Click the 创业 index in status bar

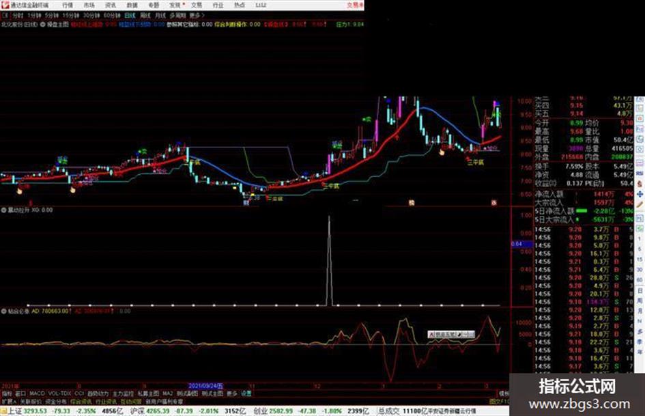(260, 411)
